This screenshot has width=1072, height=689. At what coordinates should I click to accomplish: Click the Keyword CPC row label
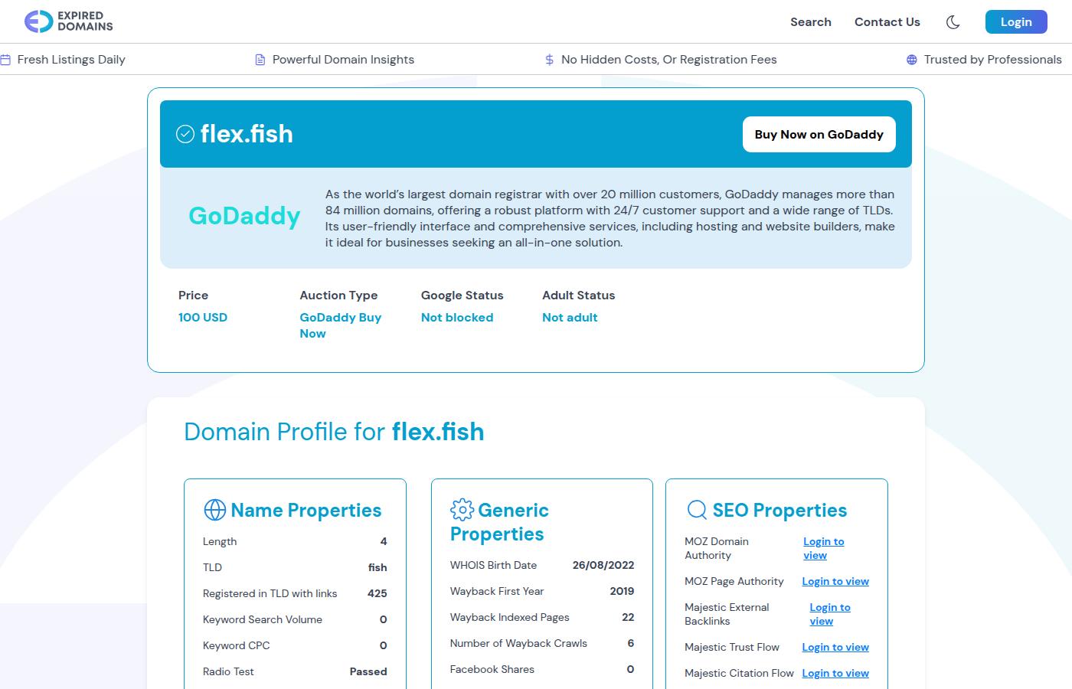click(237, 645)
